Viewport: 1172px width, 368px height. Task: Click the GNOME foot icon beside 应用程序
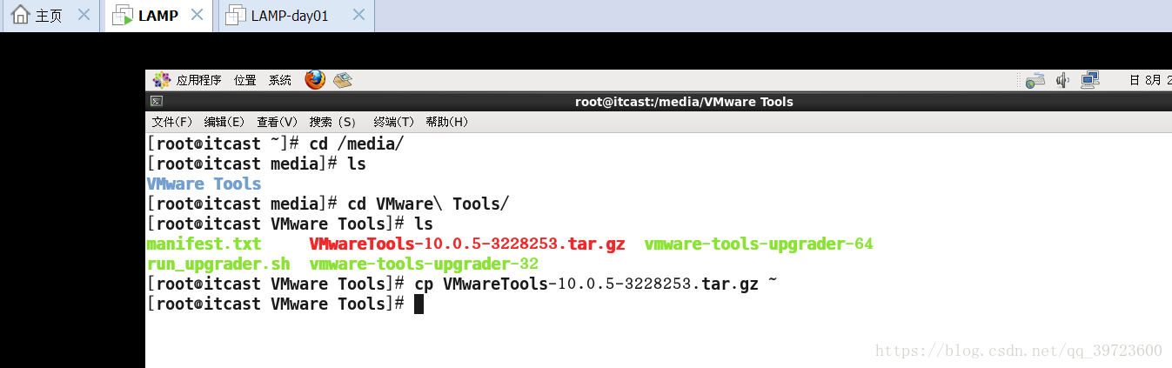click(x=162, y=80)
